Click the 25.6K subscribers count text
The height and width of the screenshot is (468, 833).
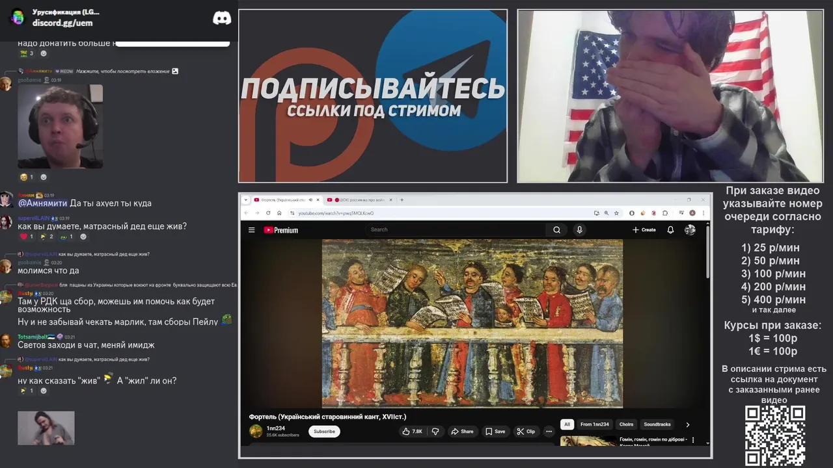click(282, 435)
